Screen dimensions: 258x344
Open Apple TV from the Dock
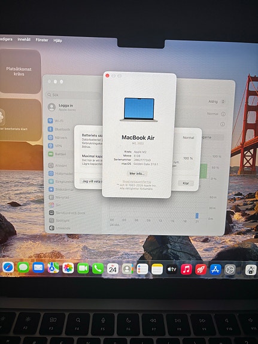(172, 269)
